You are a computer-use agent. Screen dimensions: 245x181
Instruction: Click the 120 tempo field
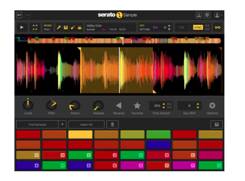click(x=181, y=27)
